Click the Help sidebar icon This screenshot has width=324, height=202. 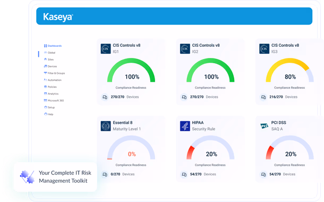(46, 114)
